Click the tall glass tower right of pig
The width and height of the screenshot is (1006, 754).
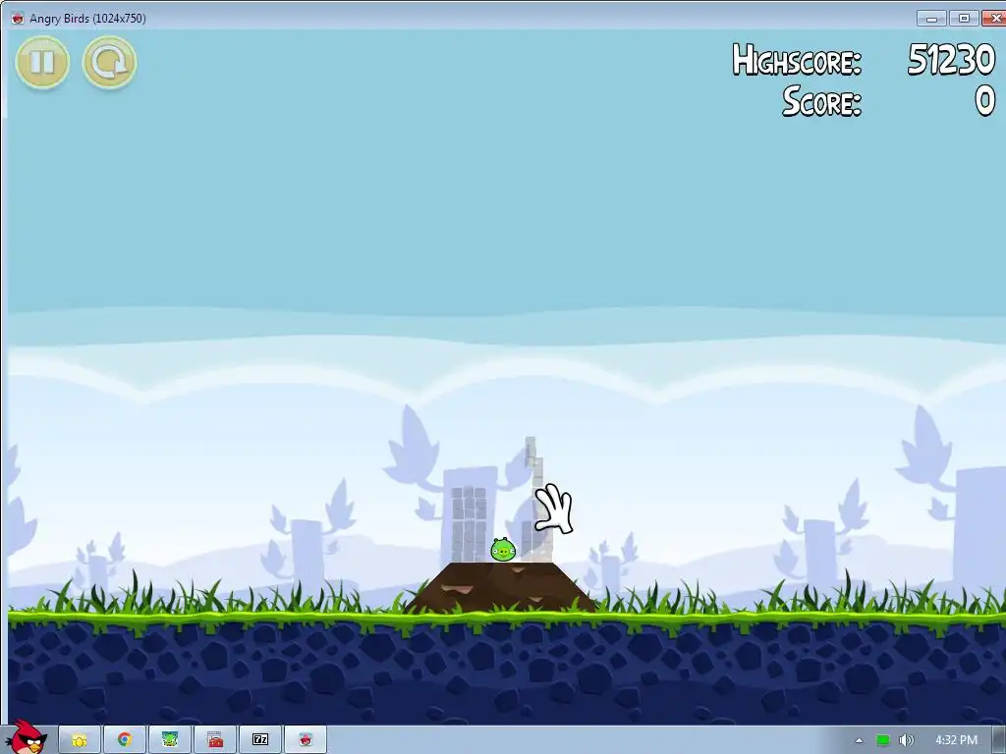pyautogui.click(x=536, y=500)
